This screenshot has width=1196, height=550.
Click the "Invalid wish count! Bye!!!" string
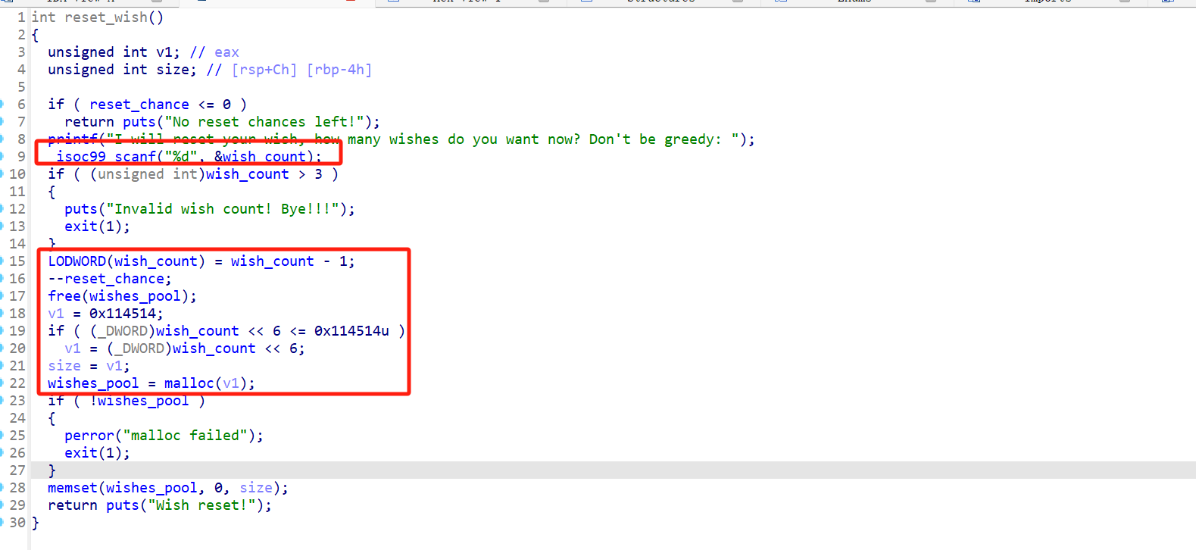[223, 209]
